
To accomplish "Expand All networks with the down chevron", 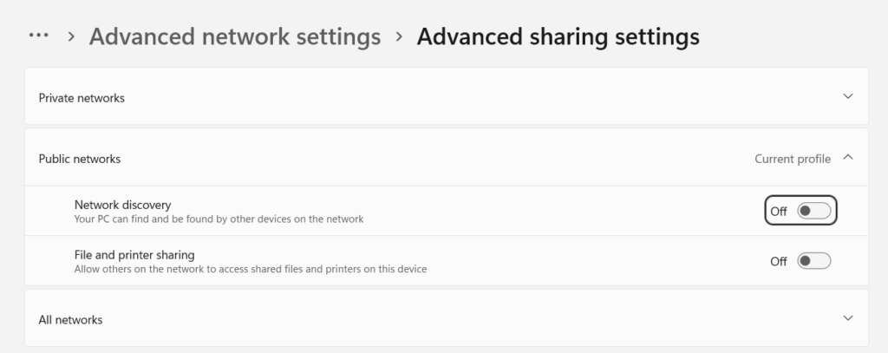I will (x=848, y=318).
